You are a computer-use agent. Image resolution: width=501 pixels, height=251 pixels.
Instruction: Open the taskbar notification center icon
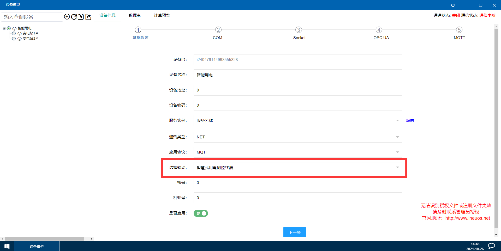pyautogui.click(x=491, y=246)
